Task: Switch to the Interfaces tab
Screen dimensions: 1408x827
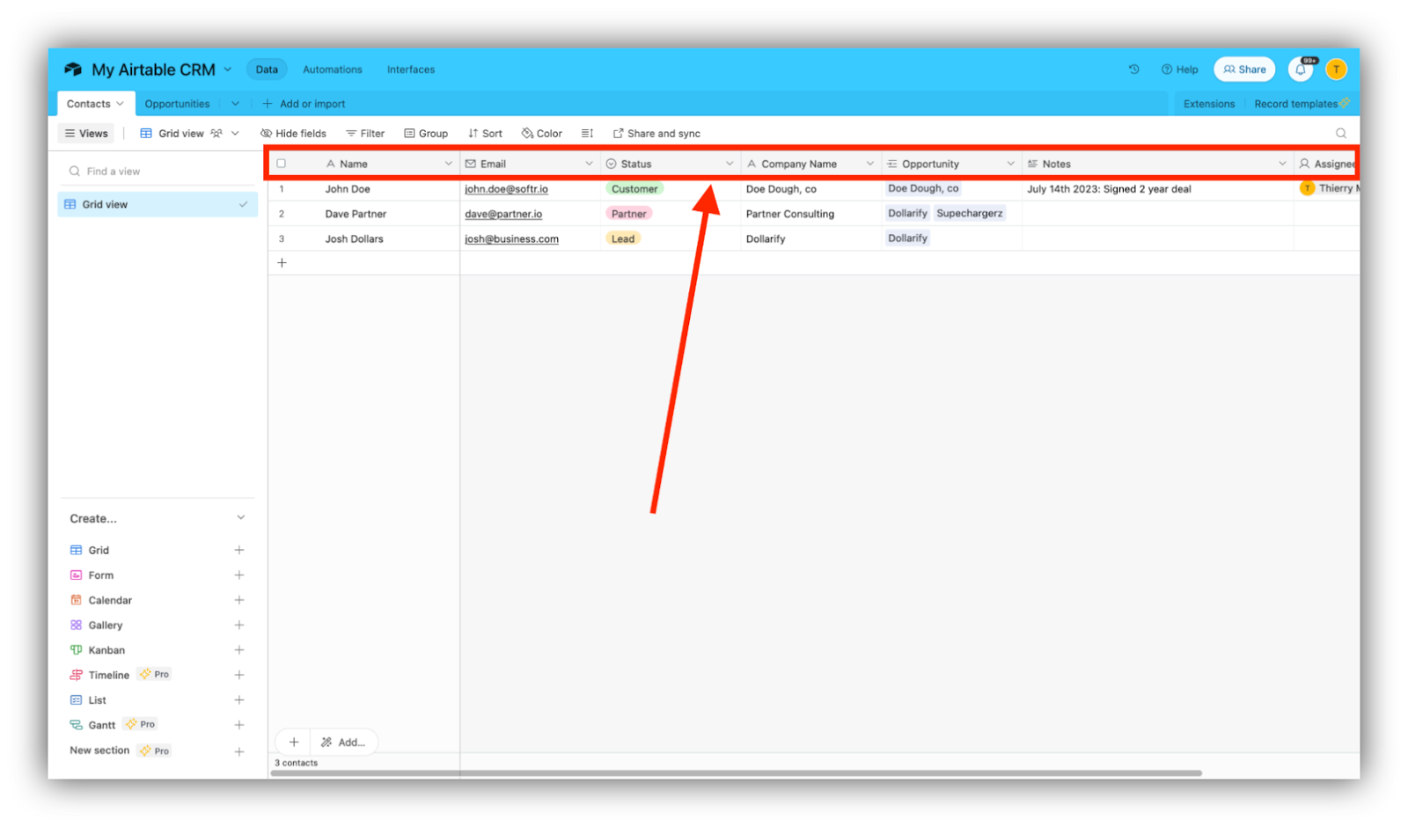Action: click(x=411, y=70)
